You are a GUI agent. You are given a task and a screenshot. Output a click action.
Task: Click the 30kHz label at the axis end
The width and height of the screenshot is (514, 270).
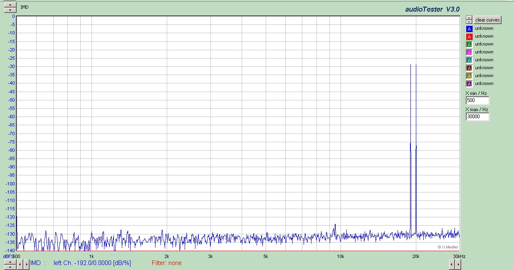coord(459,256)
